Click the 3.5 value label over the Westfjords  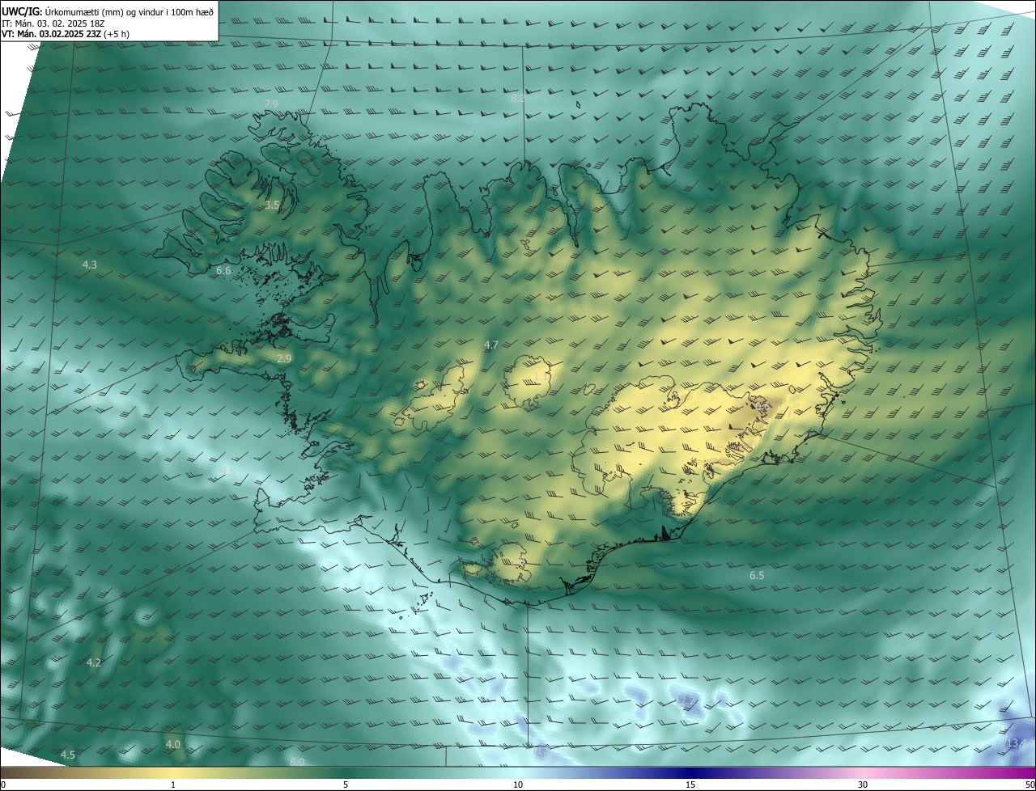pos(272,205)
